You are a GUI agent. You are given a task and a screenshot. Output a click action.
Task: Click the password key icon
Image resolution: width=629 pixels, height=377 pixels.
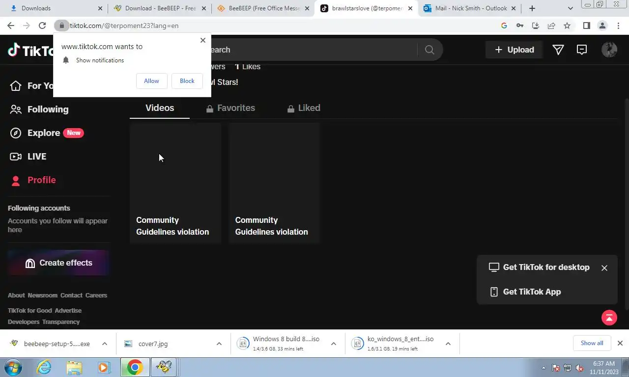tap(520, 26)
